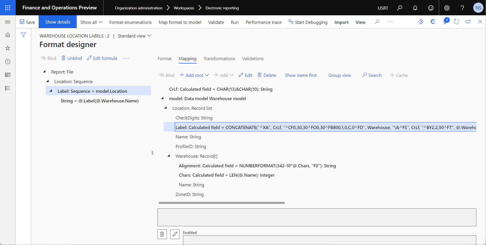
Task: Open Standard view dropdown
Action: (x=134, y=36)
